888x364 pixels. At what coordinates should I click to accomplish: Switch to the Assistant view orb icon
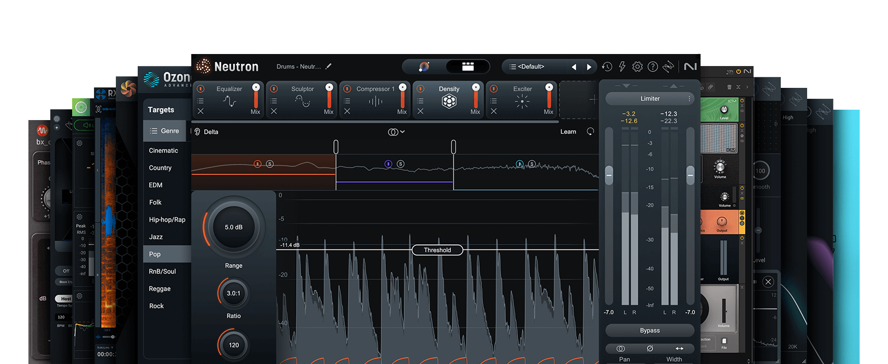[x=424, y=67]
